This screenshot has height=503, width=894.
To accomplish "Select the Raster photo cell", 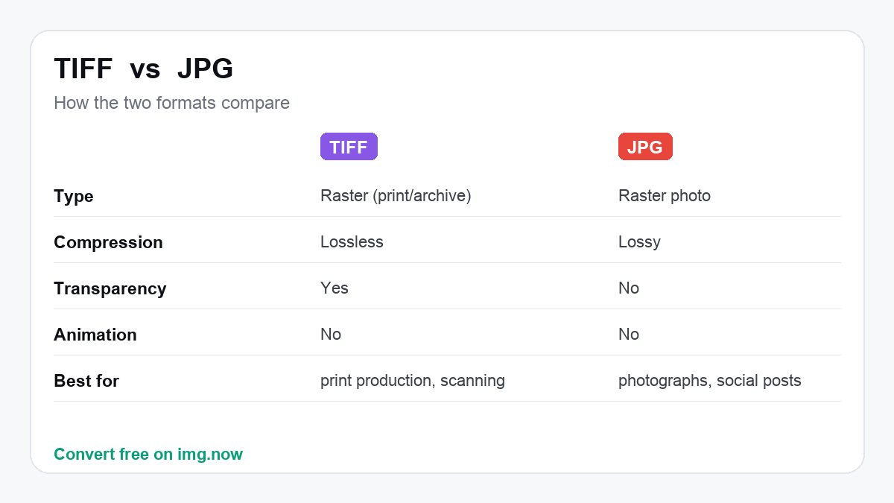I will tap(665, 196).
